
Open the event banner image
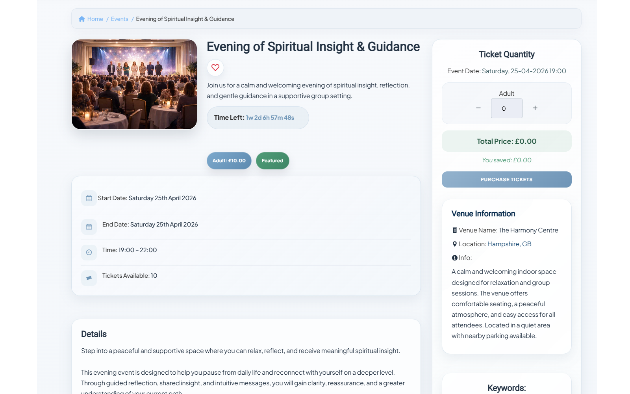[134, 84]
